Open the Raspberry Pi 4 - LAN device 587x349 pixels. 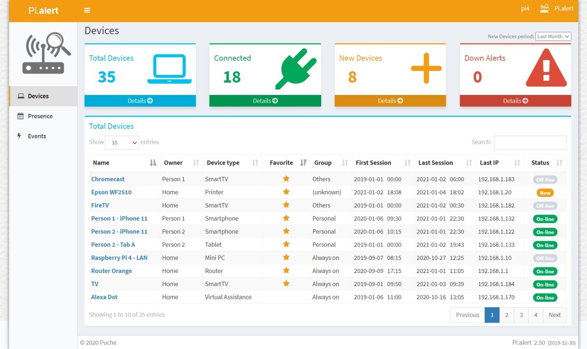tap(119, 258)
